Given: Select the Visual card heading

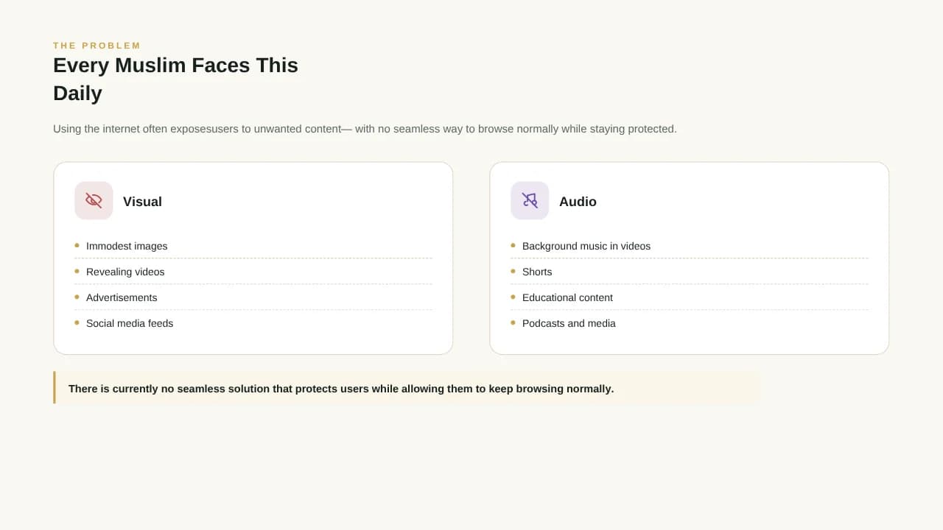Looking at the screenshot, I should pyautogui.click(x=142, y=202).
